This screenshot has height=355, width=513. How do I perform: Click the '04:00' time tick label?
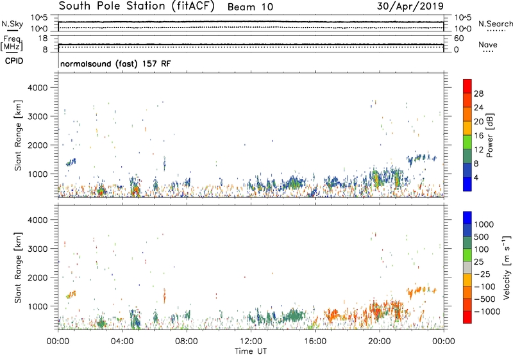pyautogui.click(x=122, y=342)
